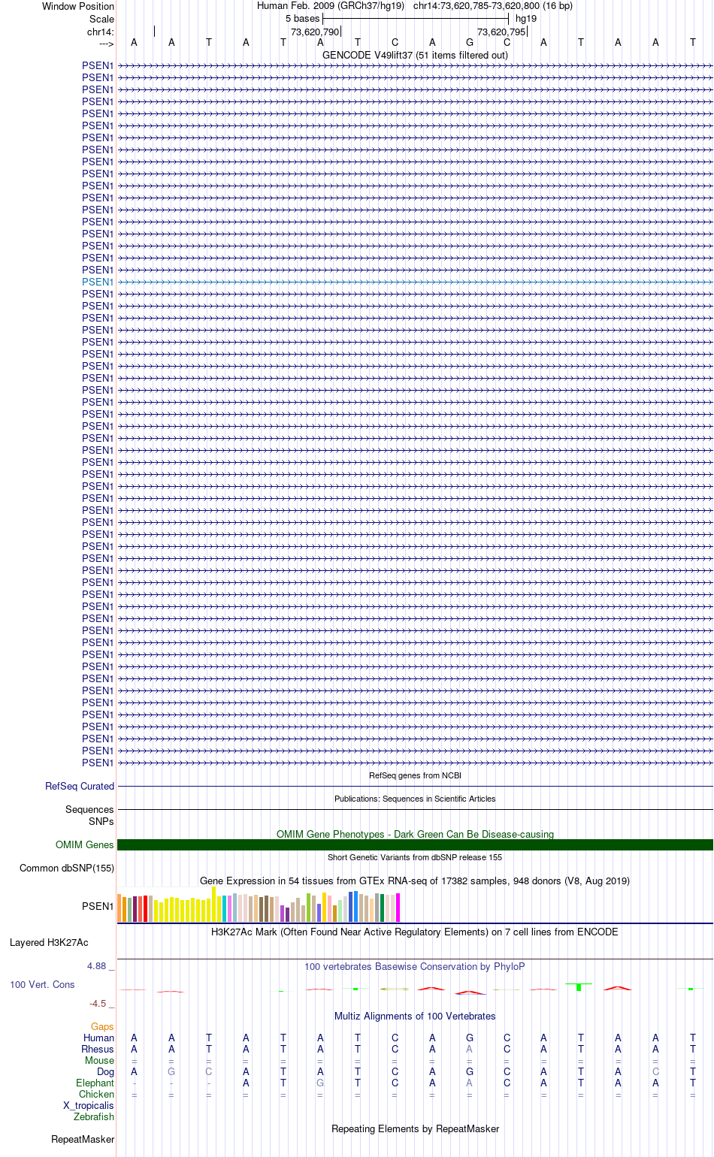This screenshot has width=714, height=1157.
Task: Click the Window Position label
Action: [78, 6]
